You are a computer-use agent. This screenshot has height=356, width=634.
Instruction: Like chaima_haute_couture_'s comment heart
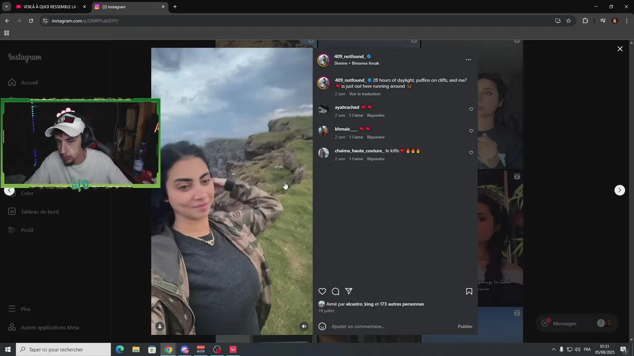pyautogui.click(x=471, y=153)
